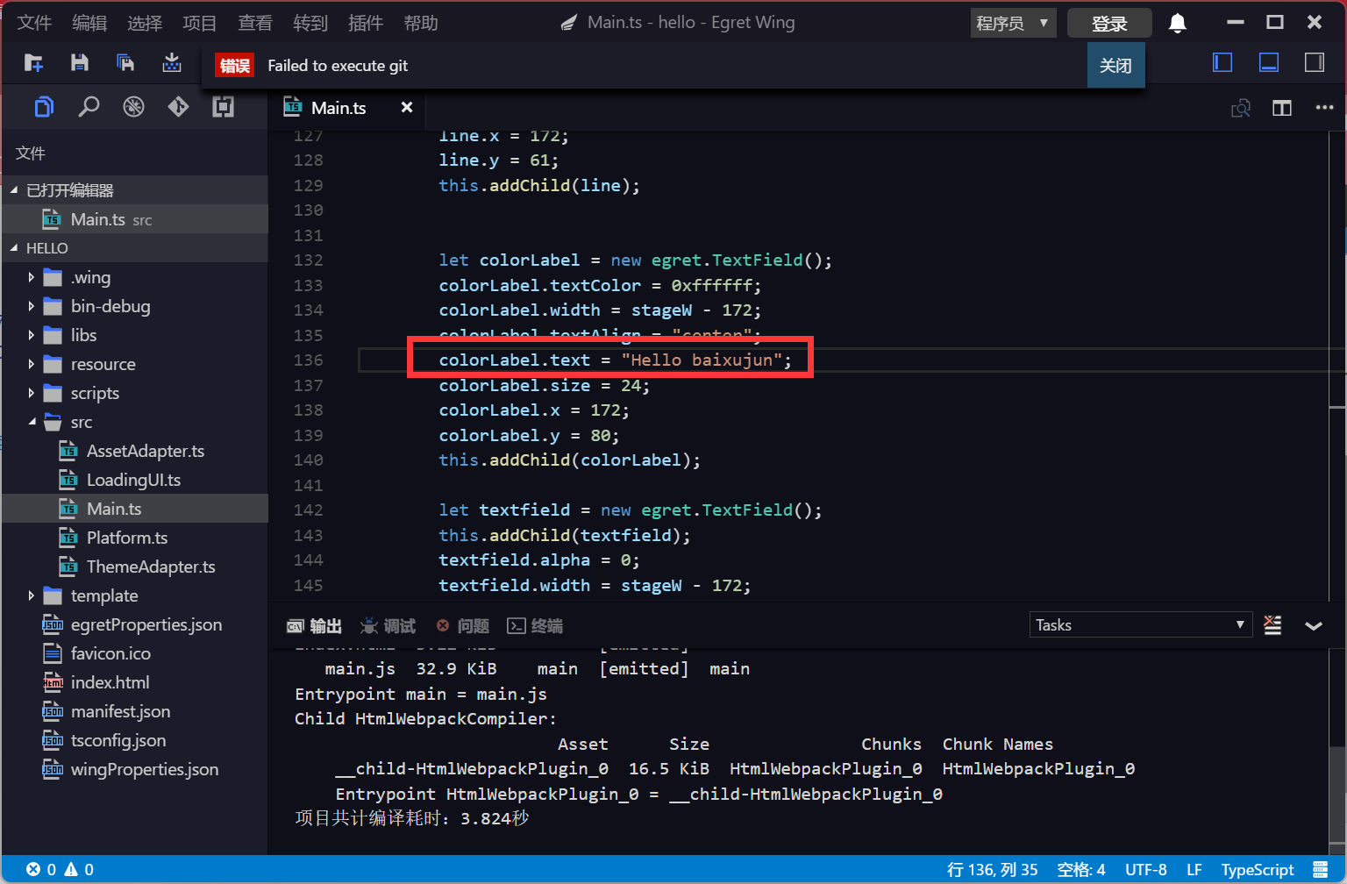Click the find in file icon
This screenshot has width=1347, height=884.
point(1241,108)
